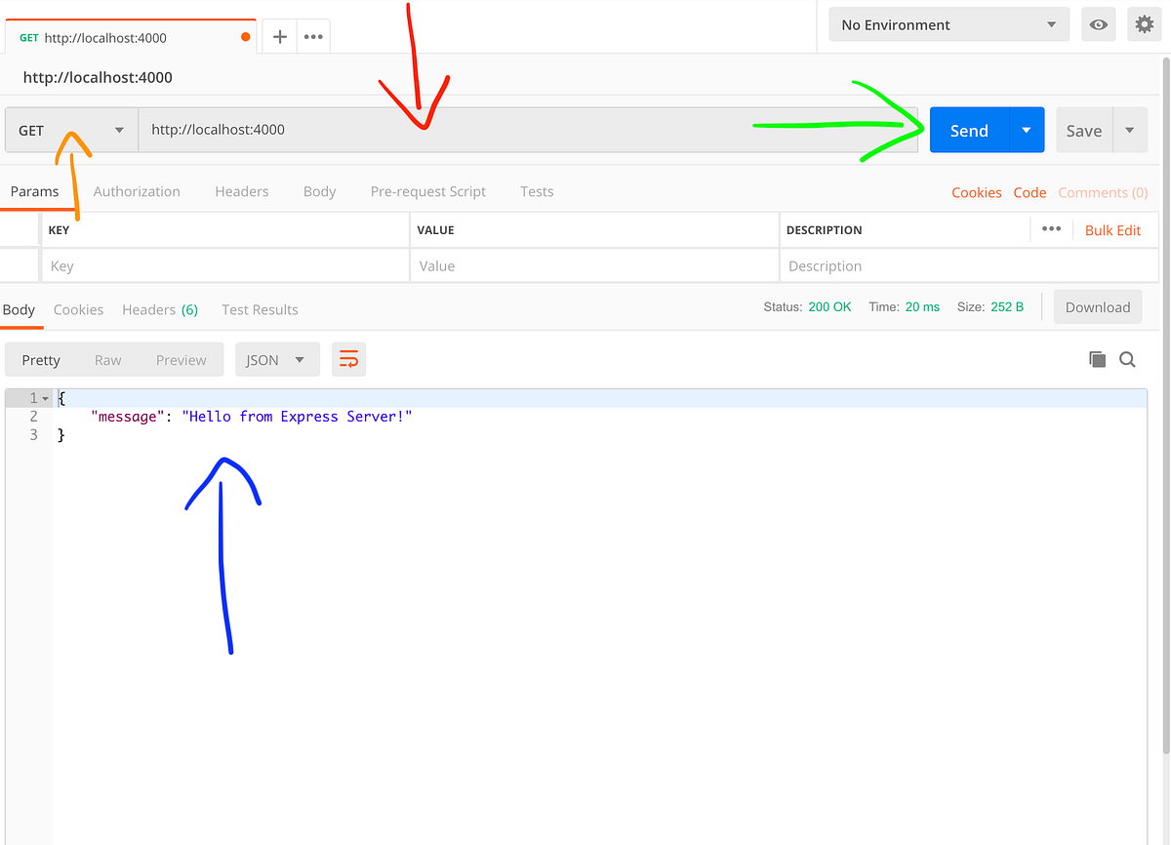Image resolution: width=1171 pixels, height=845 pixels.
Task: Open a new request tab with the plus icon
Action: [x=279, y=35]
